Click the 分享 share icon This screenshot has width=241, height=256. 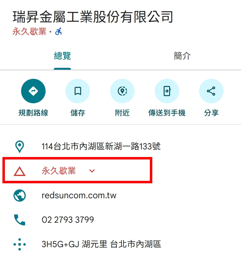(211, 91)
